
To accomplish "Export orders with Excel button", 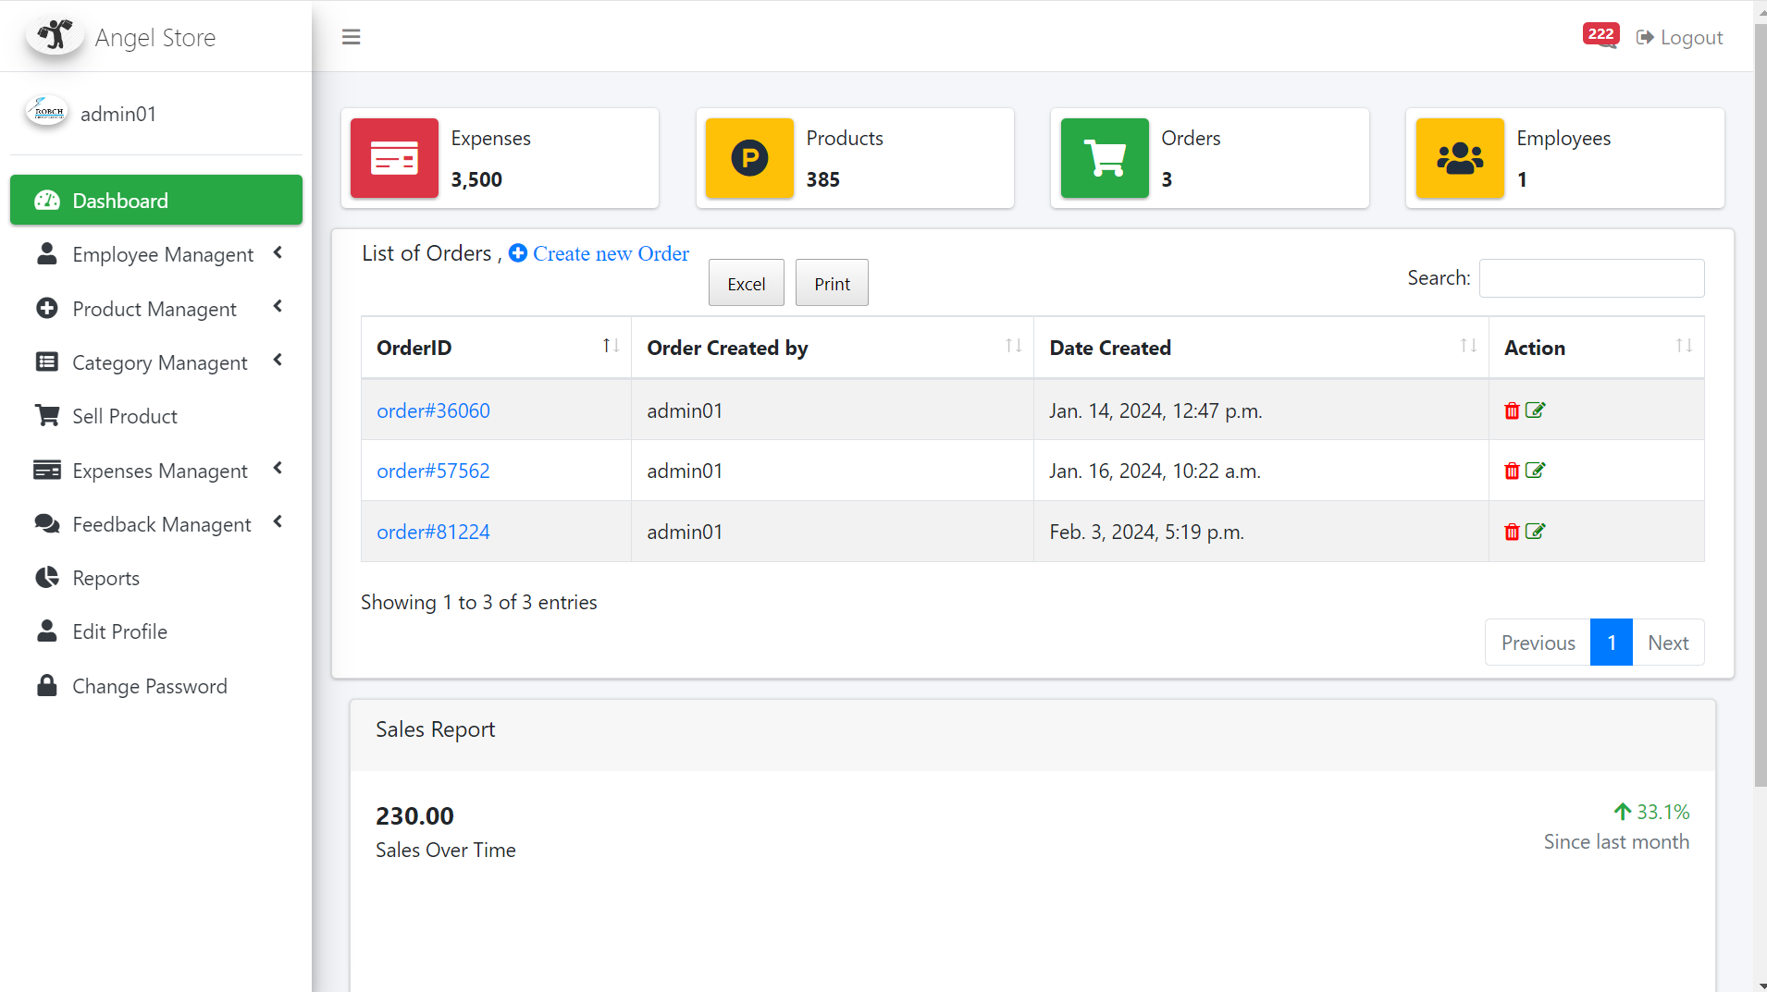I will [x=746, y=283].
